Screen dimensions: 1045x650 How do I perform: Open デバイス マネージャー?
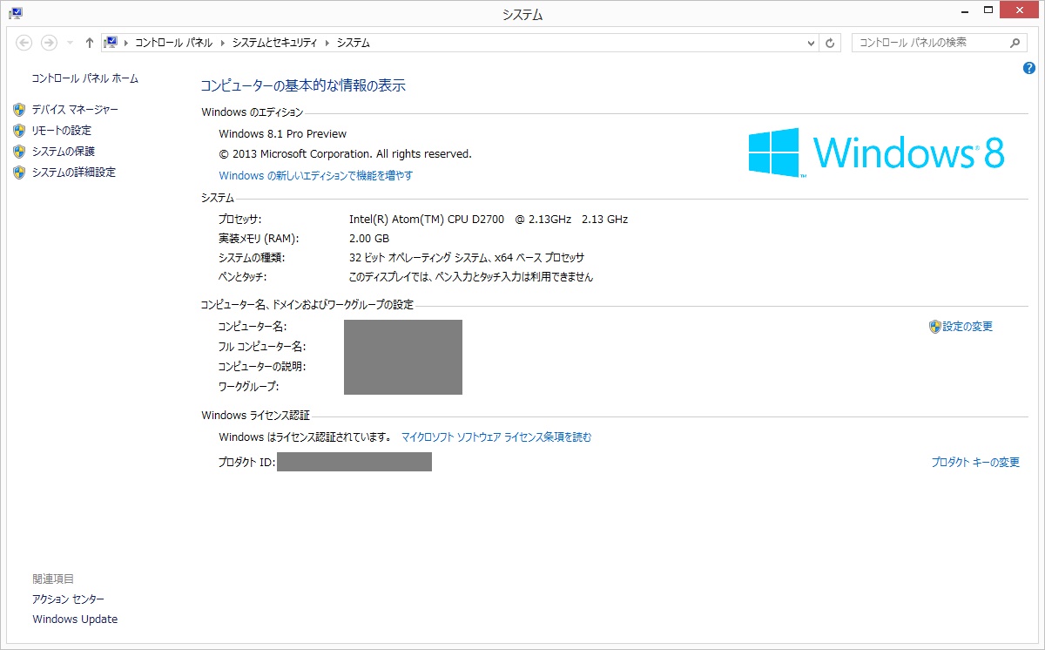(75, 110)
